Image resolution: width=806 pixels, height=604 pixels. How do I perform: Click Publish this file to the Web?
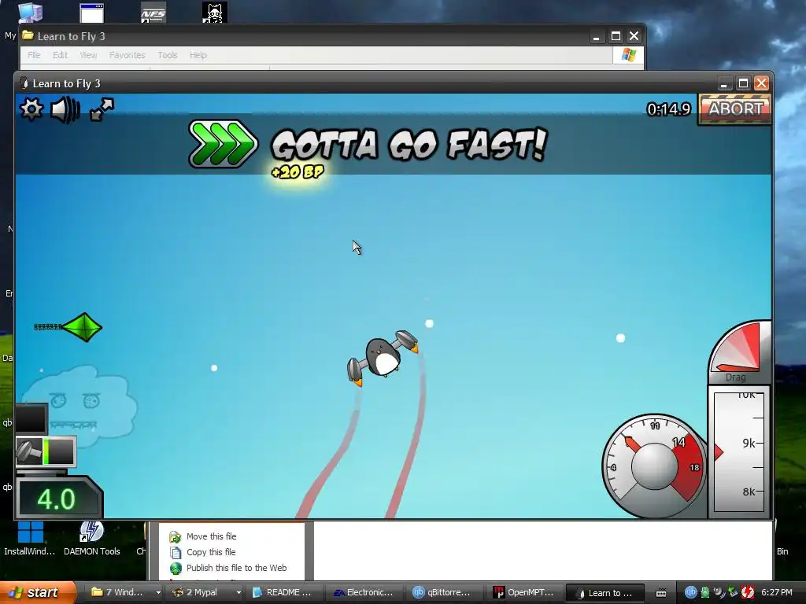coord(236,568)
